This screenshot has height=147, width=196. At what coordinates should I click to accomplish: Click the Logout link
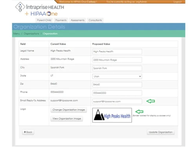178,2
